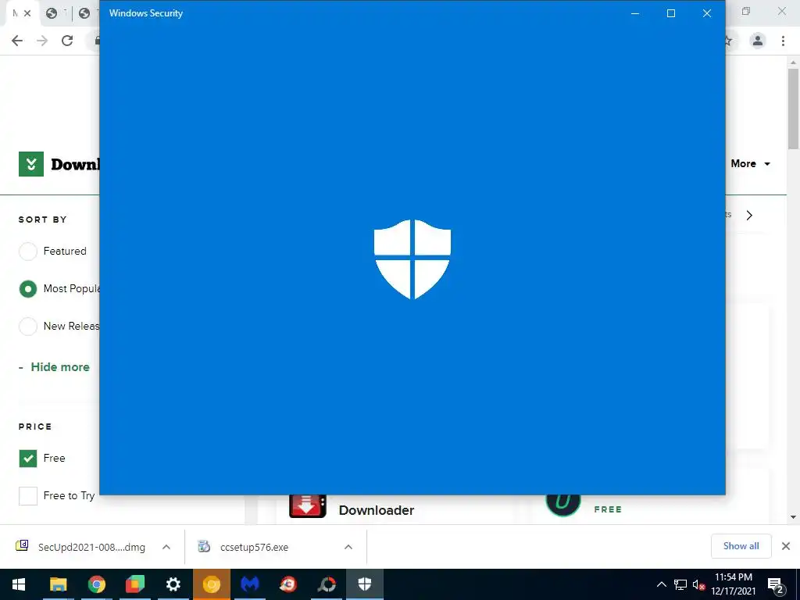Open the notification center icon
This screenshot has width=800, height=600.
775,585
